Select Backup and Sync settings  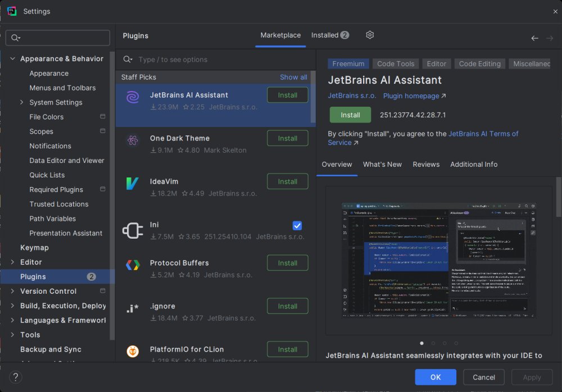click(x=51, y=349)
